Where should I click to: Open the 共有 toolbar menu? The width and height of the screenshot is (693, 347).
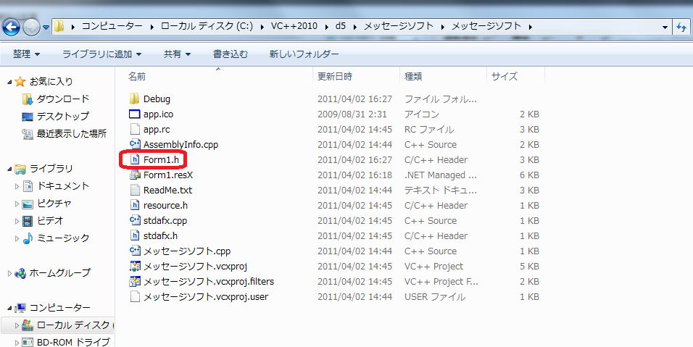(x=177, y=54)
